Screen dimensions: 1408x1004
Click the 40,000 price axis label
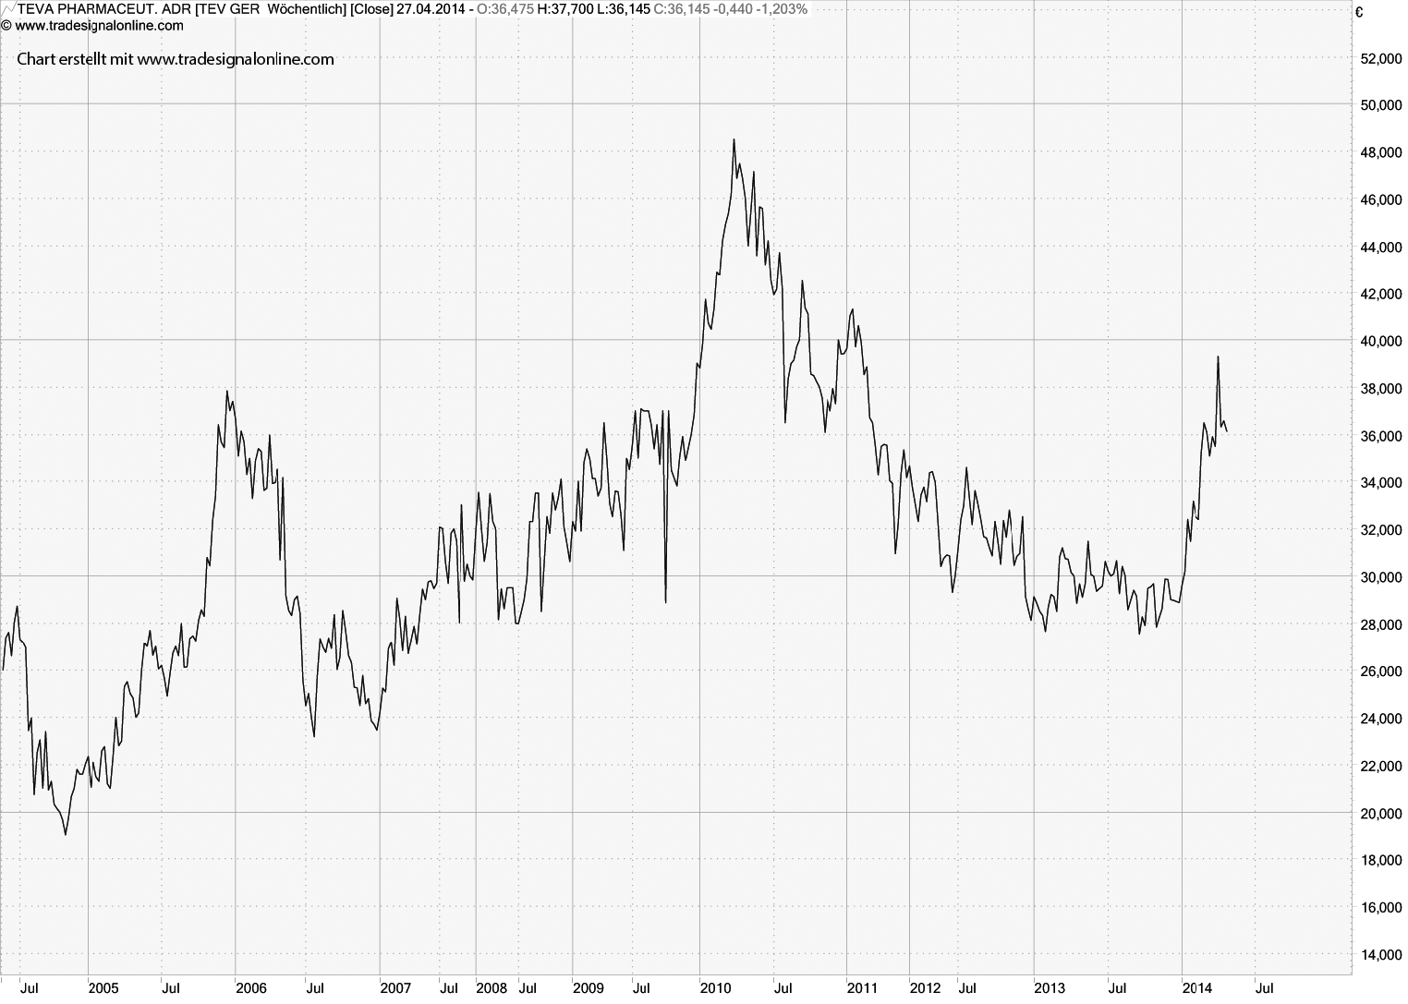pos(1381,342)
